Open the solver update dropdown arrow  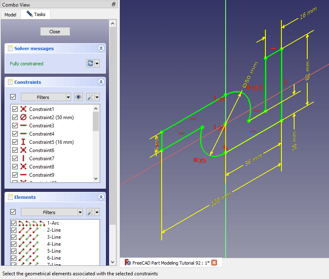(97, 63)
